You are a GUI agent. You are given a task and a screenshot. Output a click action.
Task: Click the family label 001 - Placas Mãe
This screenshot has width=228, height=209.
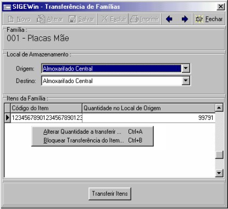click(38, 38)
